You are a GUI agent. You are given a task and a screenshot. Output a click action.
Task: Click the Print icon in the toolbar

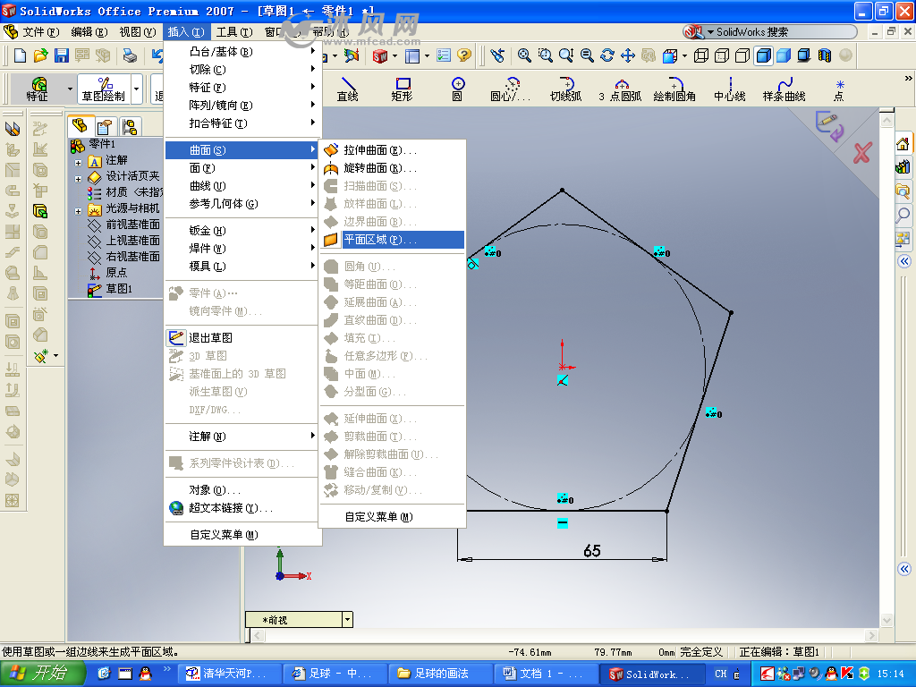130,55
